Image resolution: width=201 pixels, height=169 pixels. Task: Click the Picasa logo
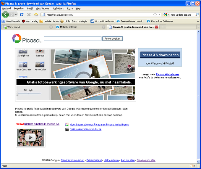coord(27,38)
